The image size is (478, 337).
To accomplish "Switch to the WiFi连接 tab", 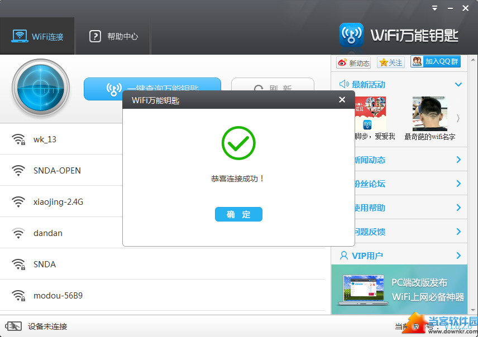I will 37,36.
